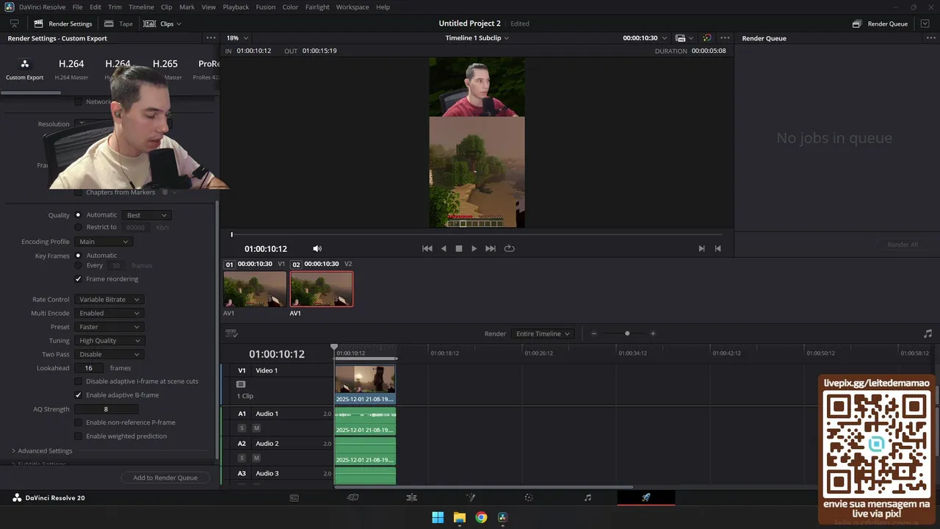Open Rate Control Variable Bitrate dropdown
This screenshot has width=940, height=529.
109,300
